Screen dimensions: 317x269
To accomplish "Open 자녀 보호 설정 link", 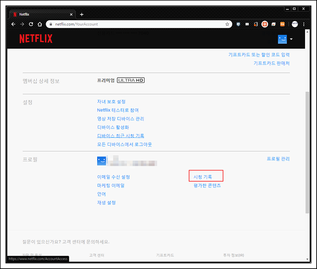I will [x=112, y=101].
